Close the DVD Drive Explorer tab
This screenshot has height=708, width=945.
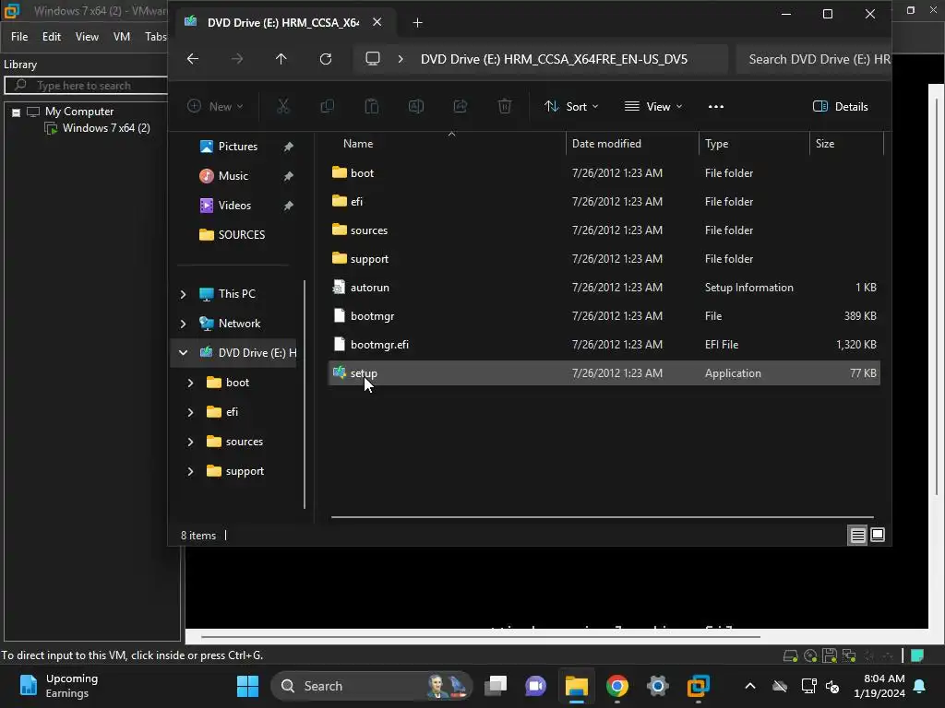[x=377, y=22]
